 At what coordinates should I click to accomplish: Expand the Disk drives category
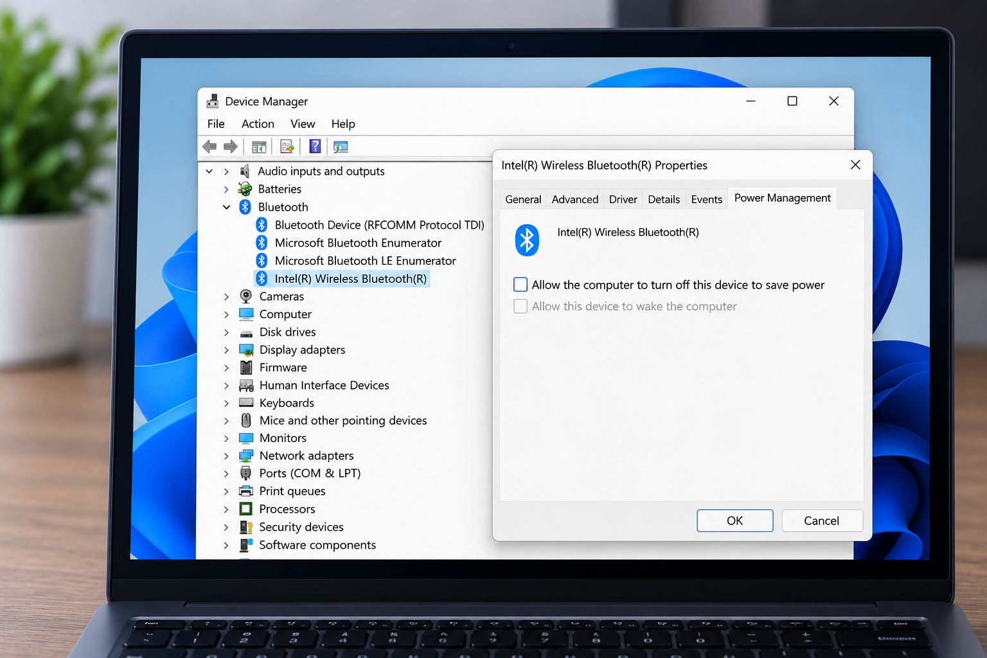tap(226, 332)
